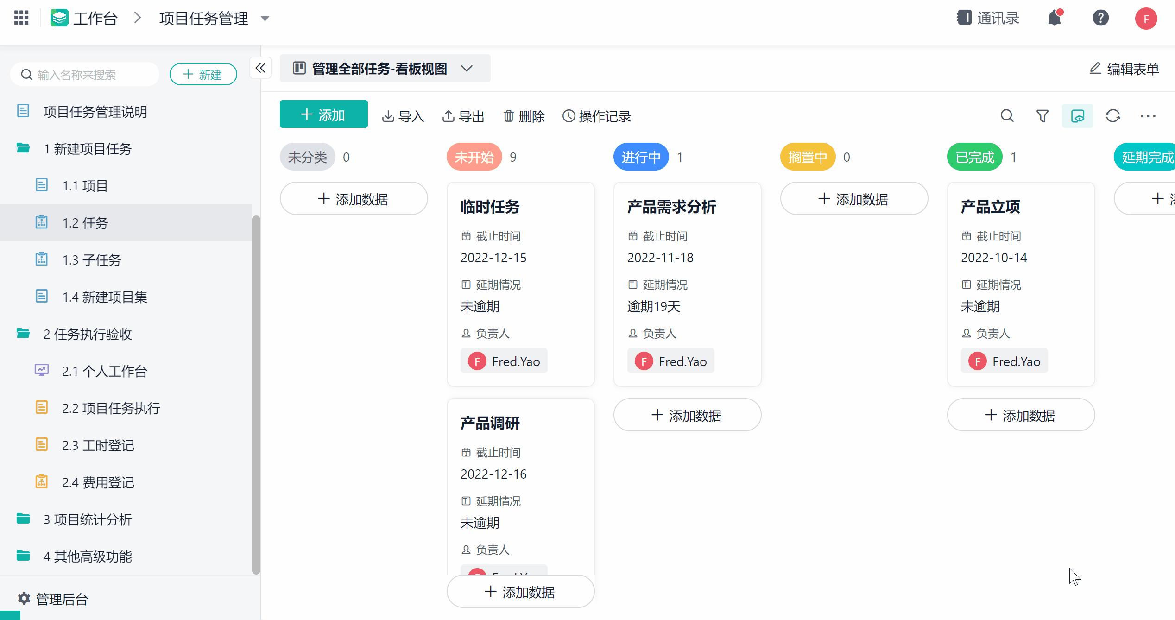This screenshot has width=1175, height=620.
Task: Toggle card field display with the eye icon
Action: 1077,116
